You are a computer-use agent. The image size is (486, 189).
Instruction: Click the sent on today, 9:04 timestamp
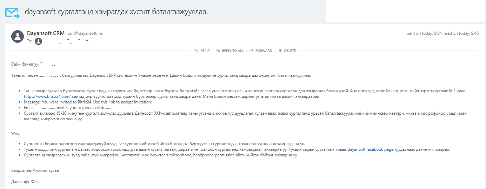coord(425,33)
